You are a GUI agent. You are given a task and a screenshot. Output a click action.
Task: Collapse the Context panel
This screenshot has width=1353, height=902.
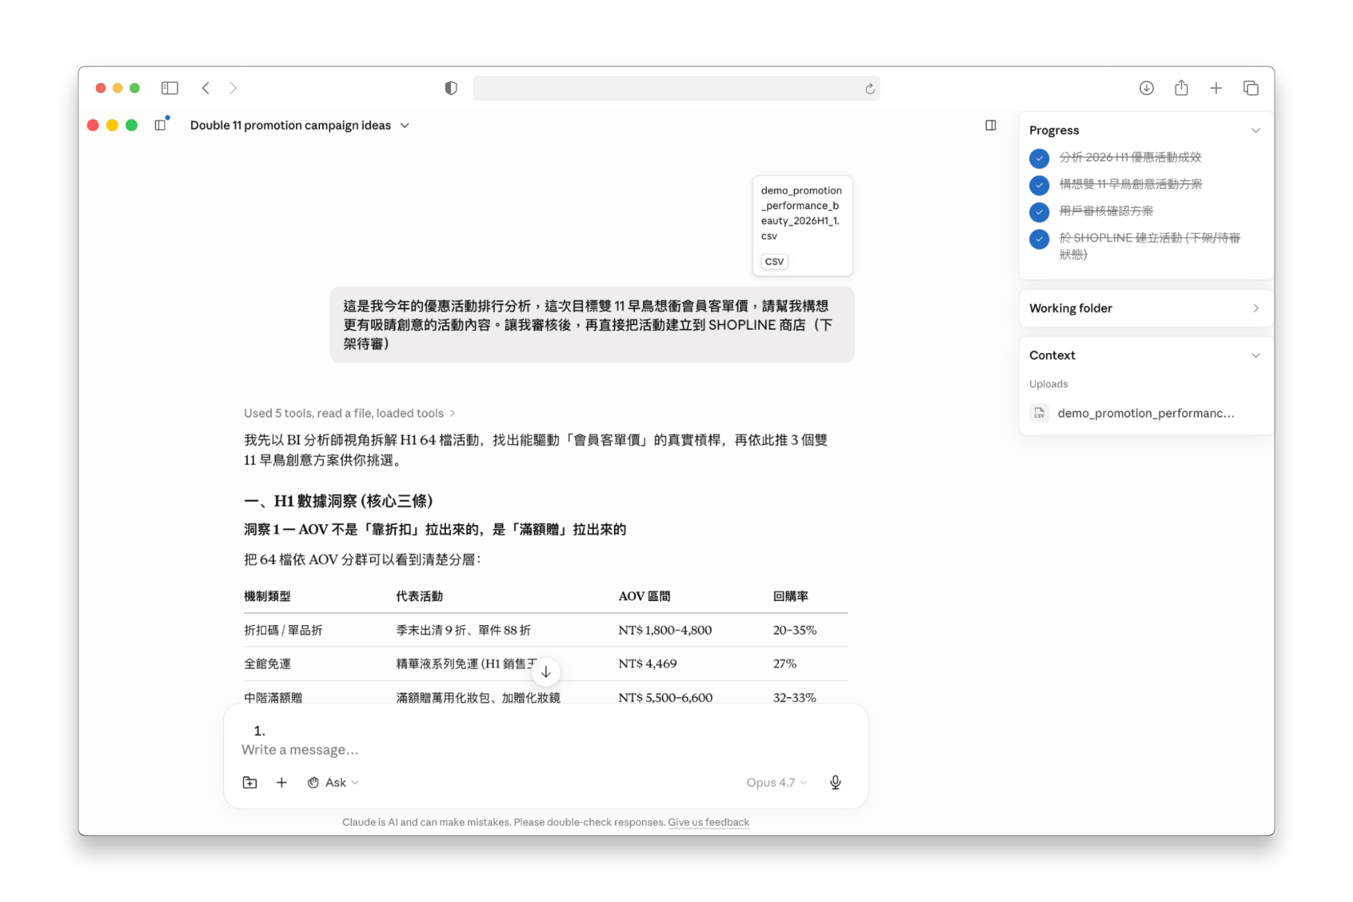tap(1256, 355)
